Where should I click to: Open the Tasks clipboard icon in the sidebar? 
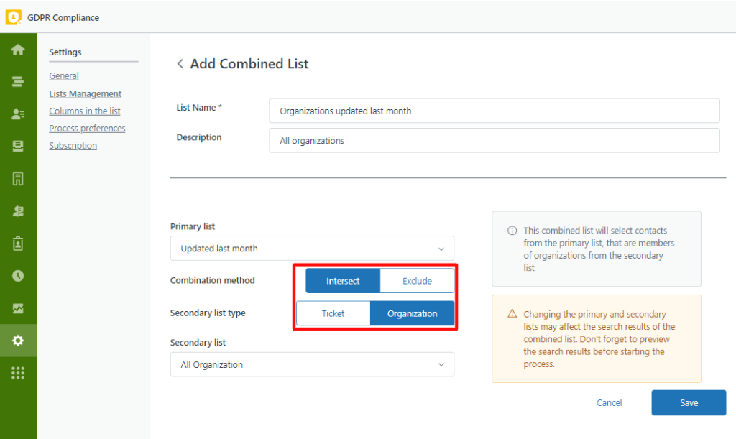(x=18, y=243)
